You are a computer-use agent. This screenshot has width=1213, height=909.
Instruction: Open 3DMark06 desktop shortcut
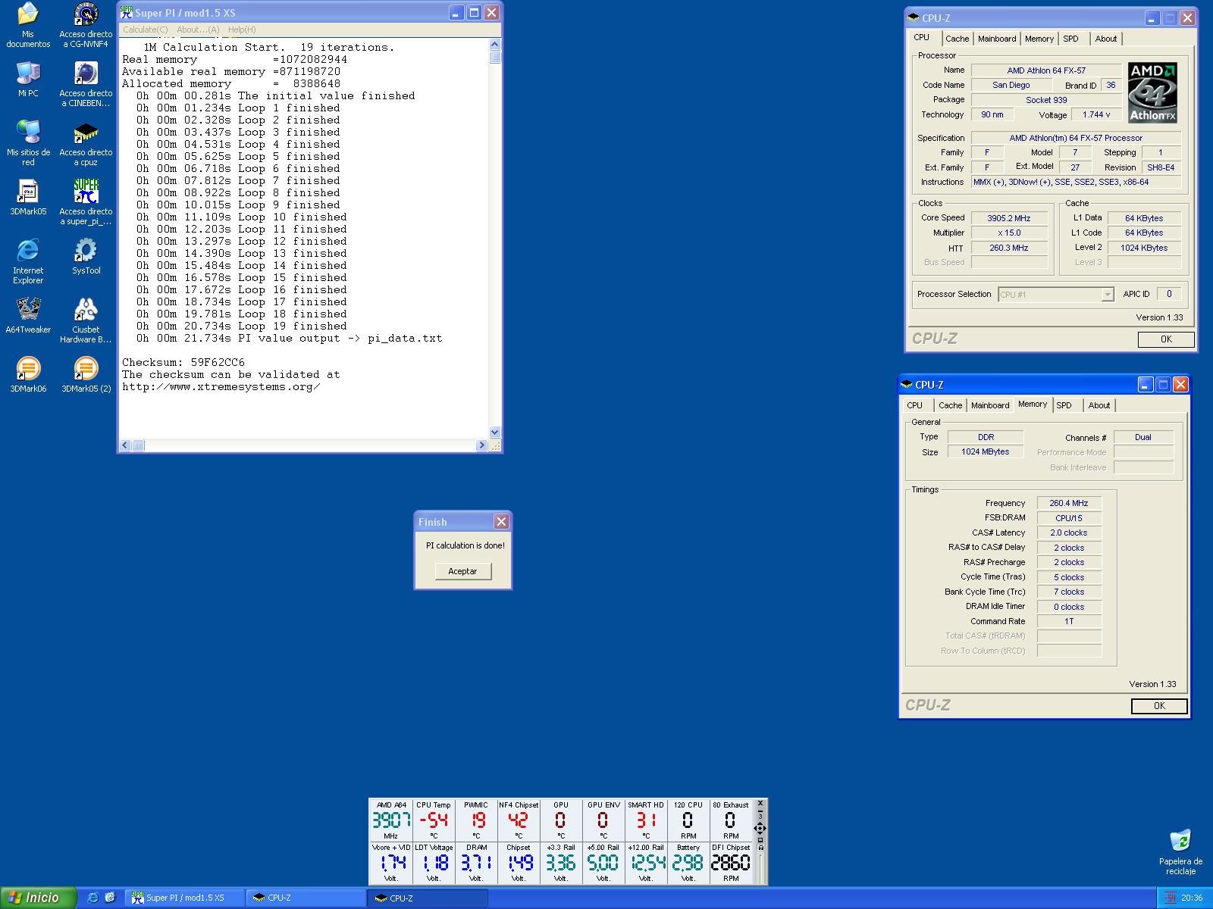coord(28,375)
